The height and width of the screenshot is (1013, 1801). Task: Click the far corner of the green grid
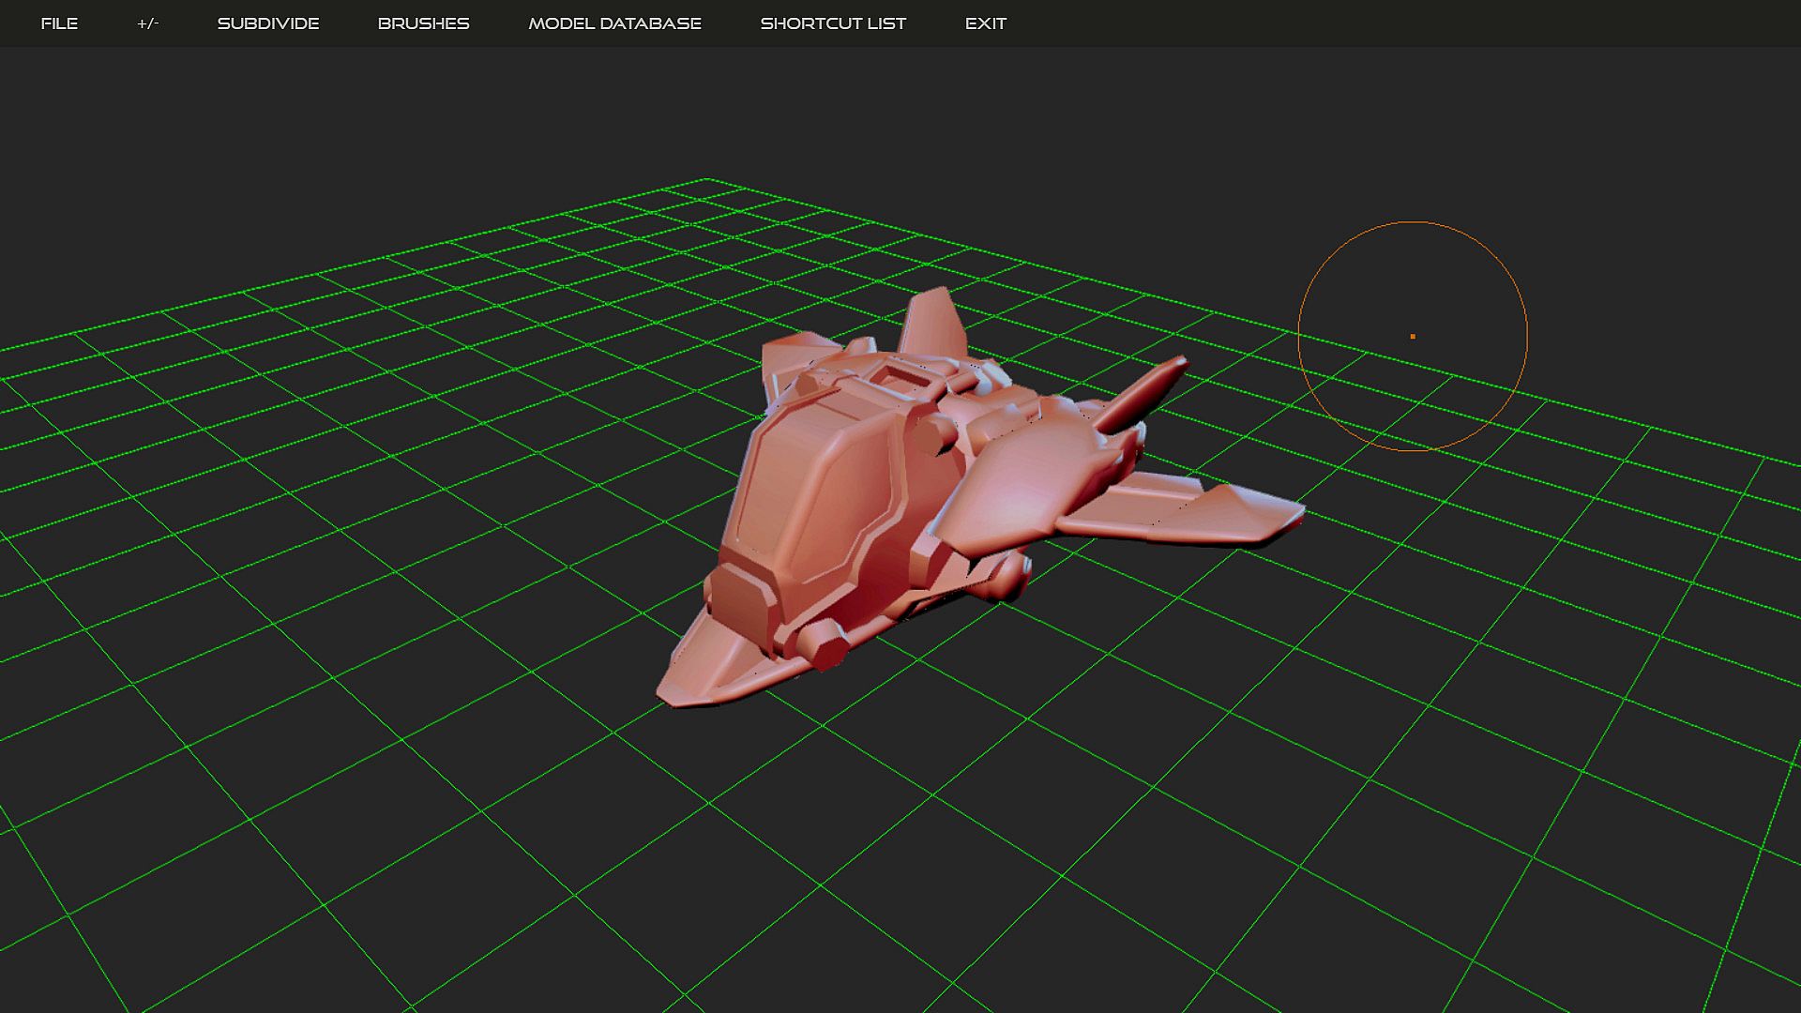pos(707,179)
